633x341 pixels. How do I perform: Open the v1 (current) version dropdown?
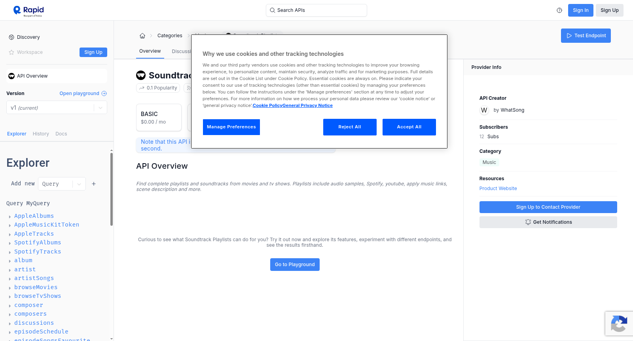[57, 108]
